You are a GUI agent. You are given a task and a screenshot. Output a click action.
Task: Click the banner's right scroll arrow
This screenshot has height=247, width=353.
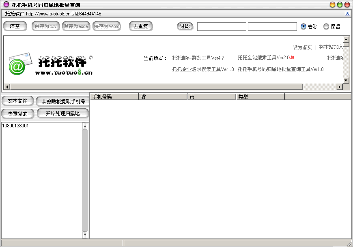tap(340, 86)
